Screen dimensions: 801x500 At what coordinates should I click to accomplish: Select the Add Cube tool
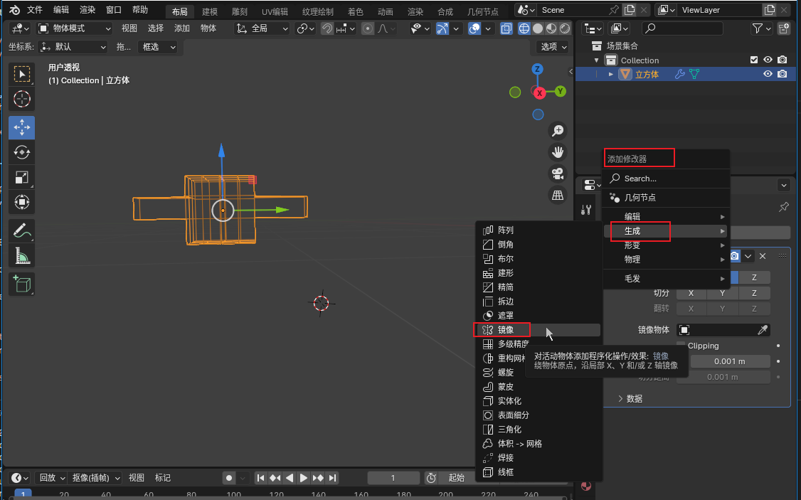[x=22, y=284]
